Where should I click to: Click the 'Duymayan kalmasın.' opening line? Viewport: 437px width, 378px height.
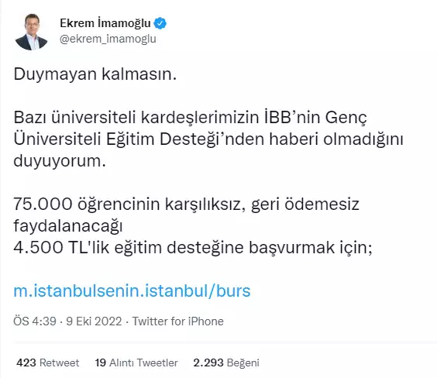(x=95, y=74)
